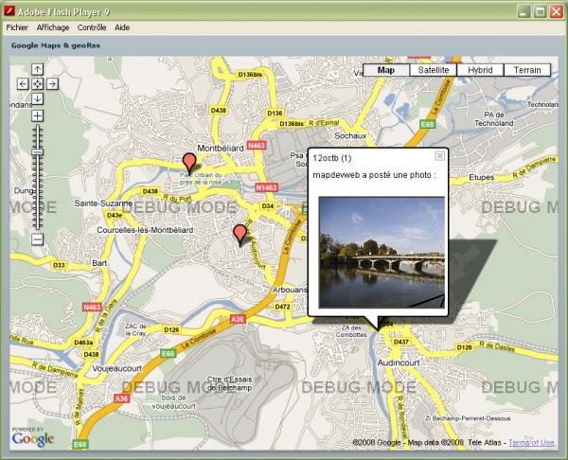This screenshot has height=460, width=568.
Task: Switch to Map view
Action: coord(386,70)
